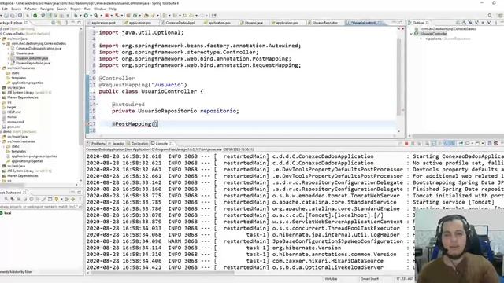
Task: Open the Javadoc tab
Action: (117, 143)
